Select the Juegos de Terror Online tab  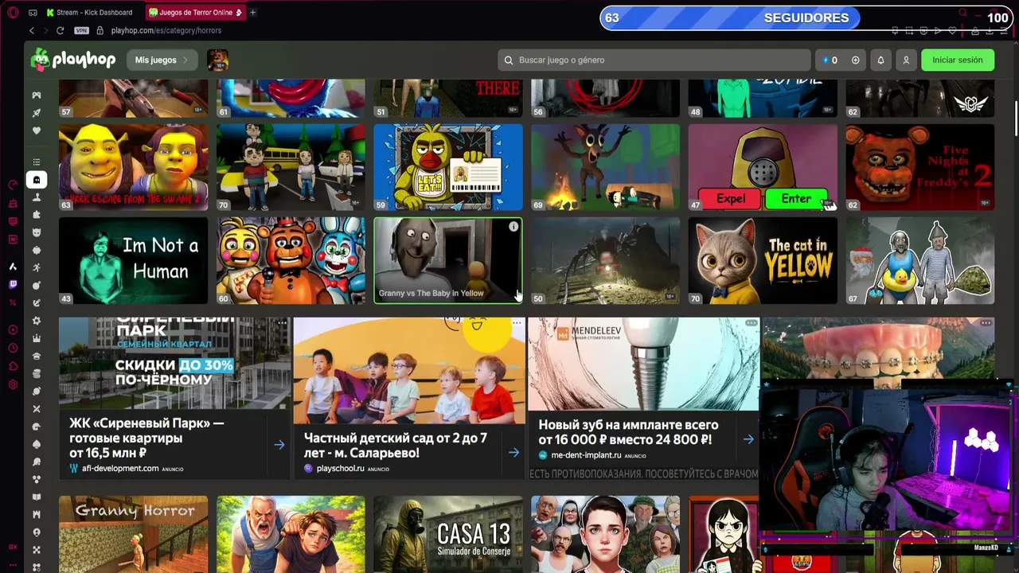tap(196, 13)
